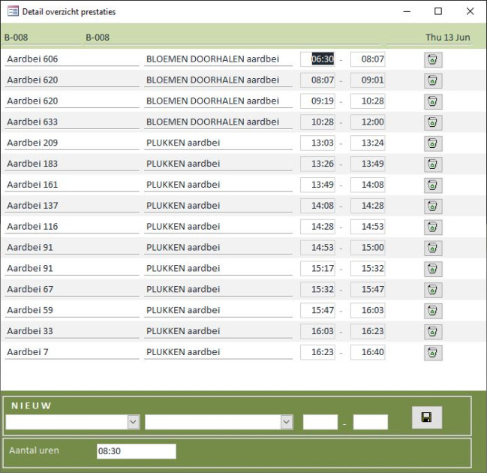
Task: Edit the 09:19 start time field
Action: [x=317, y=101]
